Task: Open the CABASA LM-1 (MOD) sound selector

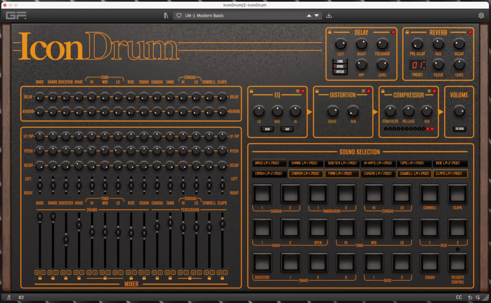Action: coord(305,173)
